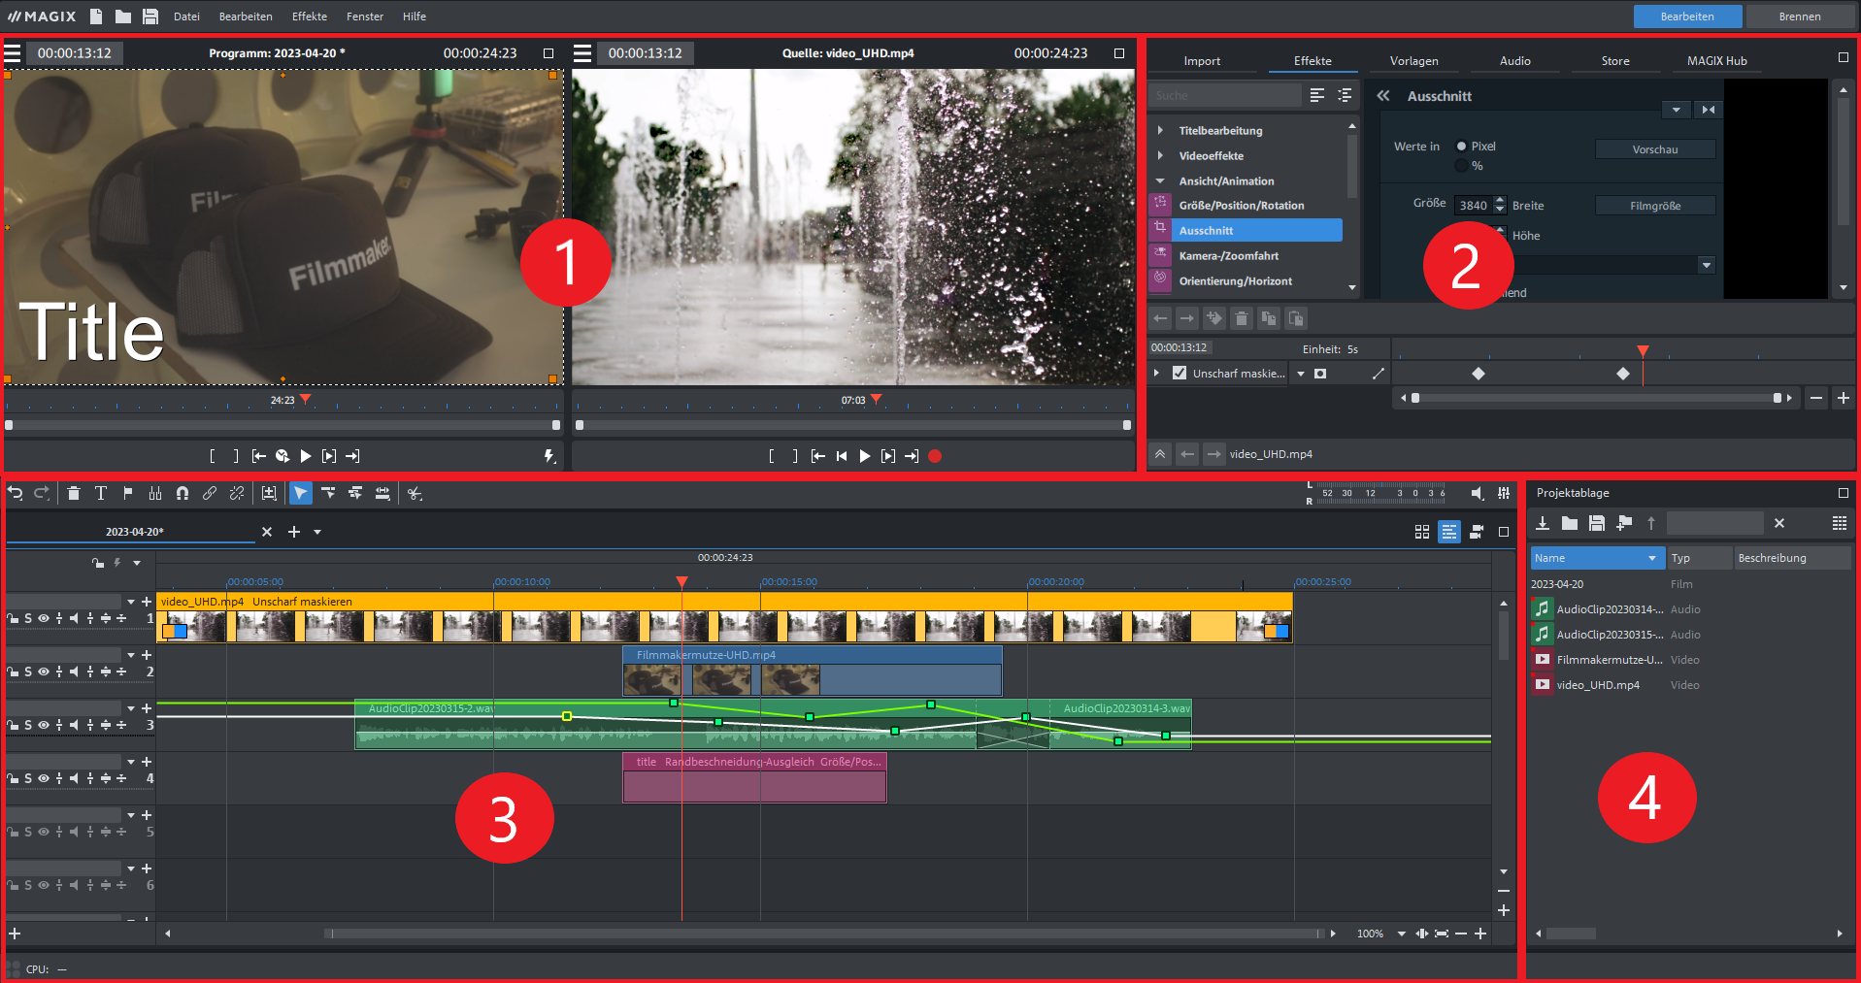The width and height of the screenshot is (1861, 983).
Task: Switch to the Vorlagen tab
Action: (1413, 61)
